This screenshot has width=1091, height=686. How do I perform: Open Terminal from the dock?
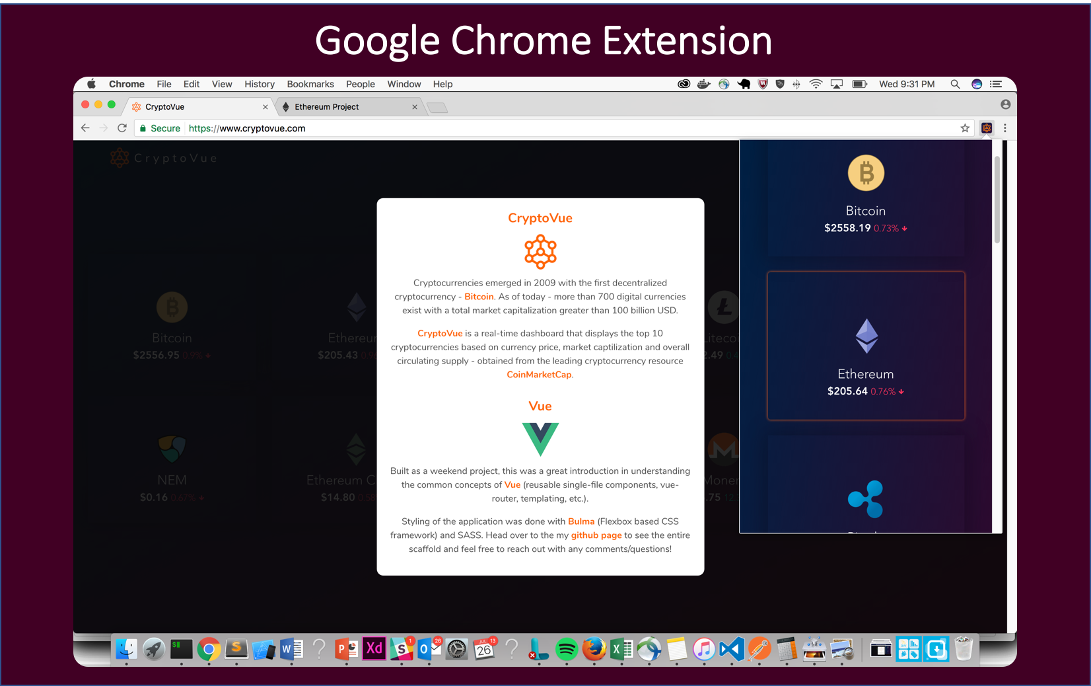(181, 650)
